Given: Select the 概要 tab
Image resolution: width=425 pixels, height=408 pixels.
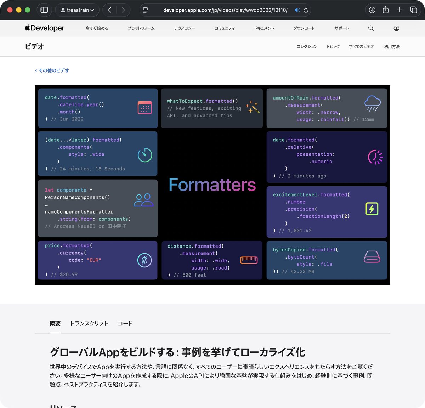Looking at the screenshot, I should point(55,323).
